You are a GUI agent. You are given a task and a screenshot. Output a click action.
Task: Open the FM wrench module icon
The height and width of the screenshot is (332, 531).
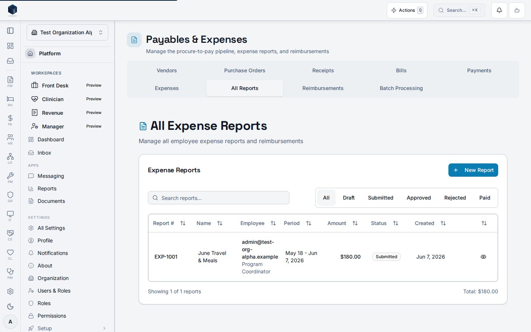click(x=10, y=177)
